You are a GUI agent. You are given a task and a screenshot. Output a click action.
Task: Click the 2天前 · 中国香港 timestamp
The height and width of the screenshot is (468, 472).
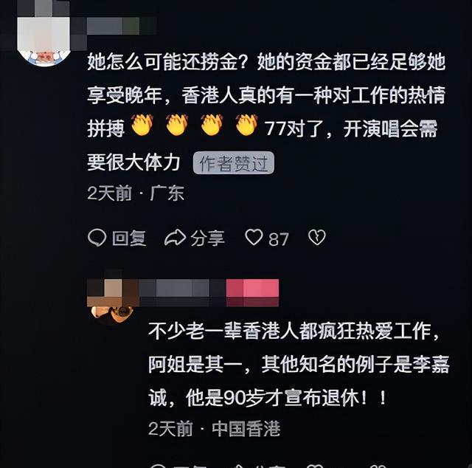pos(215,429)
